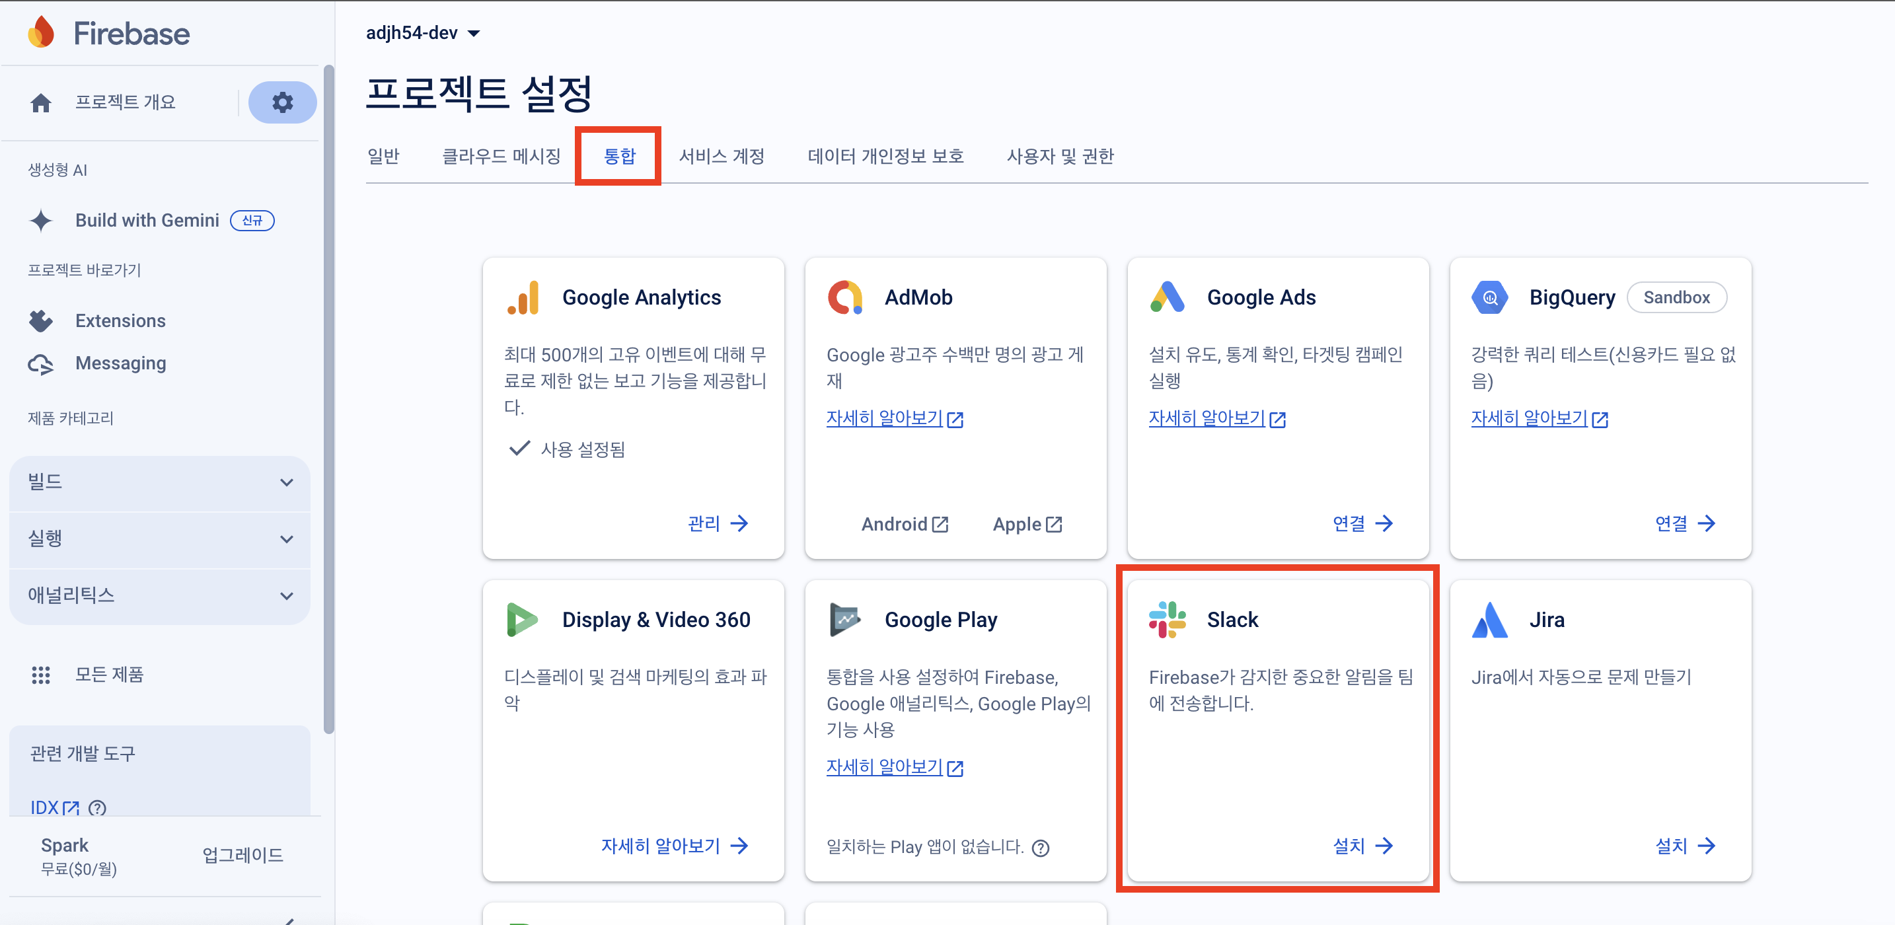
Task: Open the adjh54-dev project dropdown
Action: pos(423,33)
